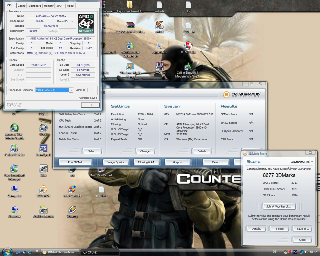
Task: Click the APIC ID field in CPU-Z
Action: point(91,90)
